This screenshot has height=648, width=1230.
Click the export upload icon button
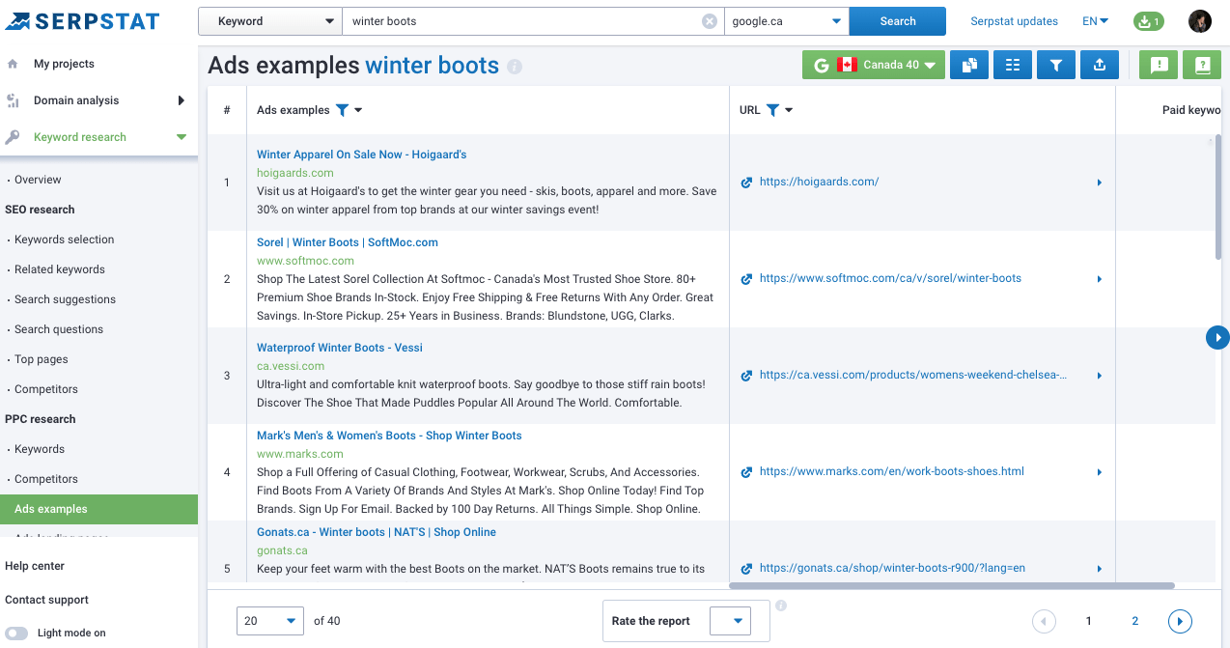tap(1100, 65)
